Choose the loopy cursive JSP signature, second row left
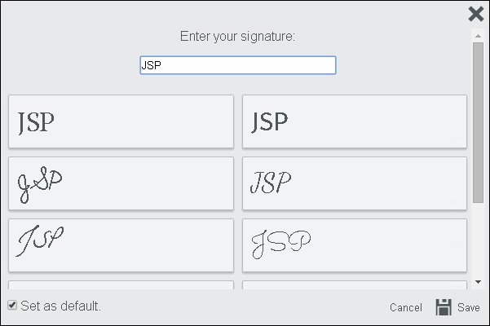The width and height of the screenshot is (490, 326). click(121, 183)
